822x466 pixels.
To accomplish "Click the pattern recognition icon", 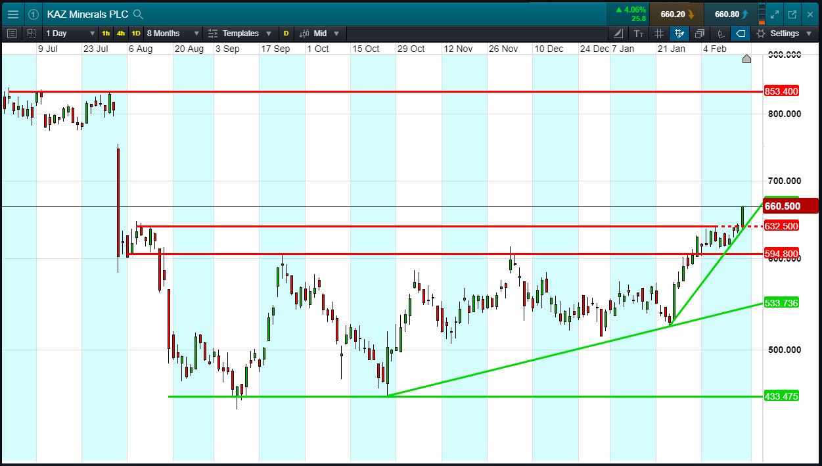I will (x=679, y=33).
